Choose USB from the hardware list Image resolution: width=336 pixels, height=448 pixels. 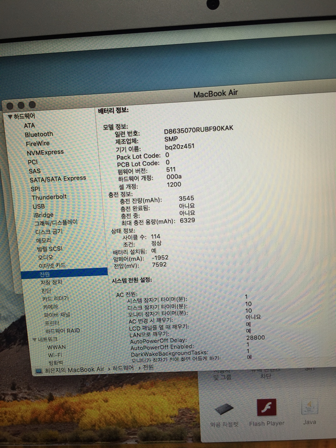pyautogui.click(x=39, y=206)
